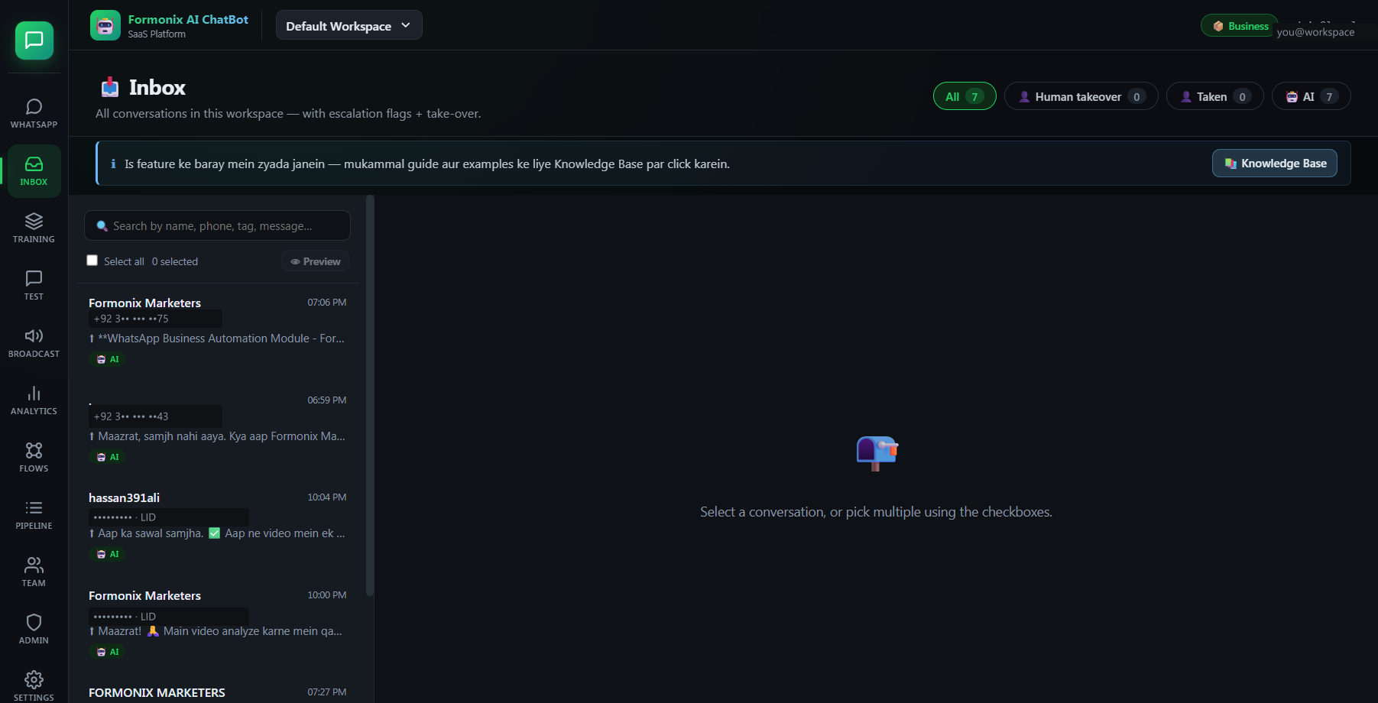Viewport: 1378px width, 703px height.
Task: Expand the Default Workspace dropdown
Action: click(349, 25)
